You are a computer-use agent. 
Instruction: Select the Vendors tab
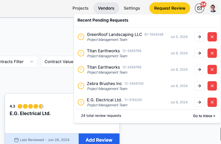click(x=106, y=8)
